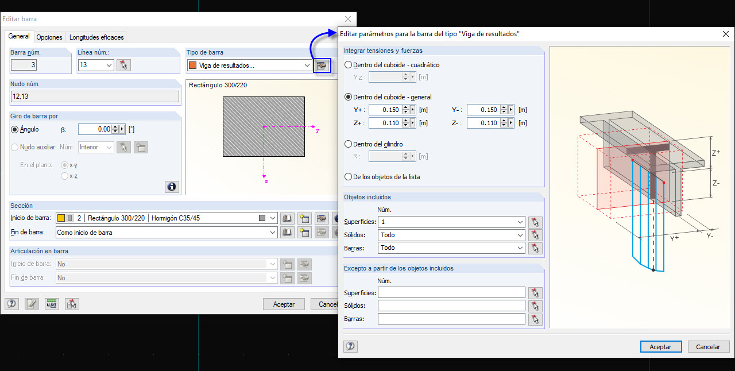
Task: Adjust Y+ value spinner
Action: [x=404, y=110]
